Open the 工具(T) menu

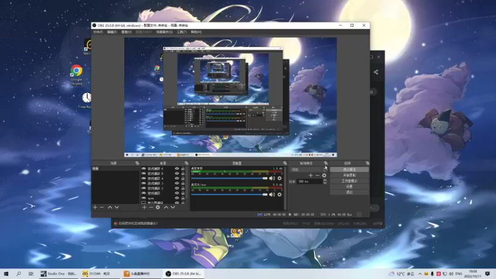[x=182, y=32]
